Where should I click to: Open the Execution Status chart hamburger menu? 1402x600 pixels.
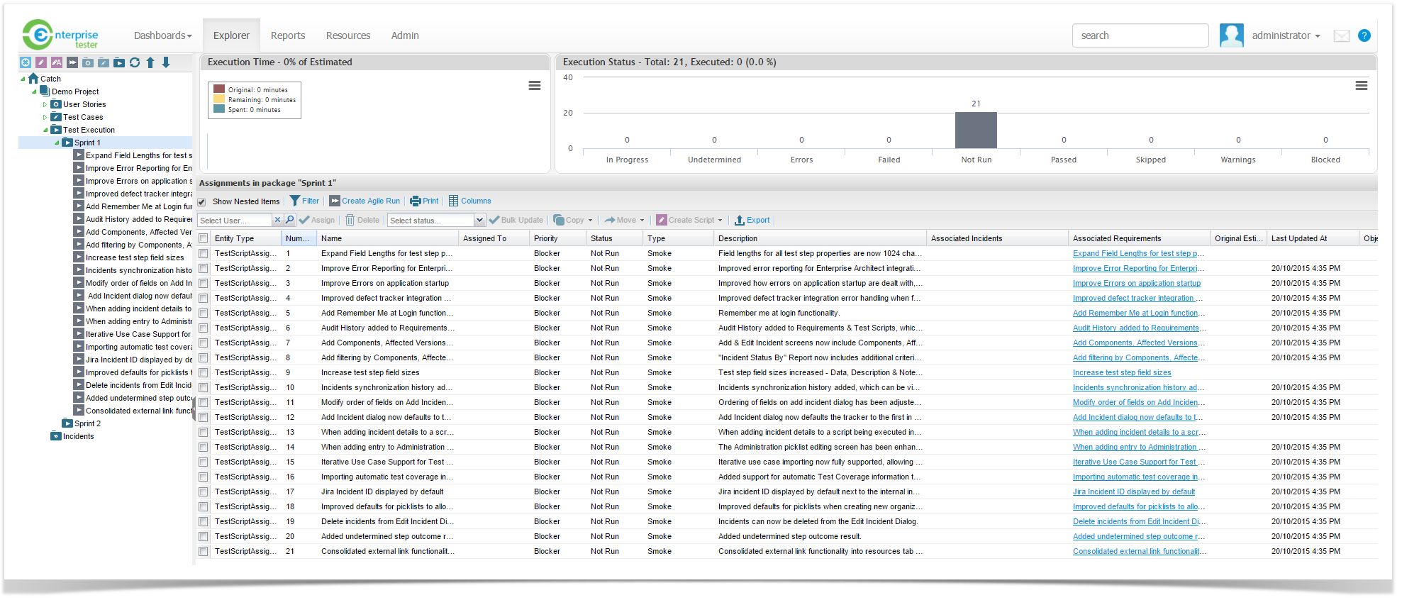click(x=1361, y=86)
